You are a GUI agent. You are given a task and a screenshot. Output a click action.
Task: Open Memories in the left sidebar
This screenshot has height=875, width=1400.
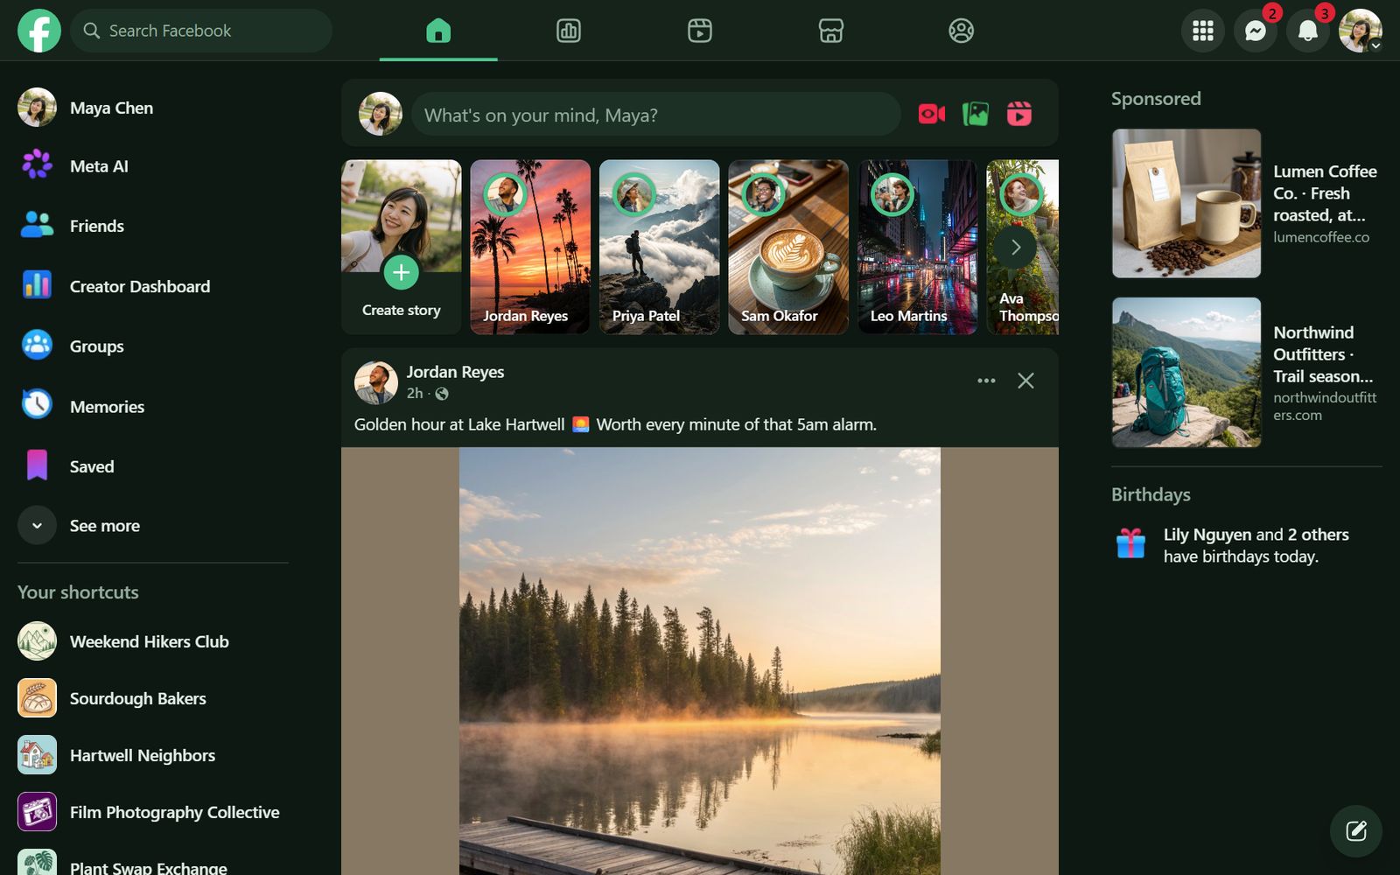pyautogui.click(x=153, y=406)
